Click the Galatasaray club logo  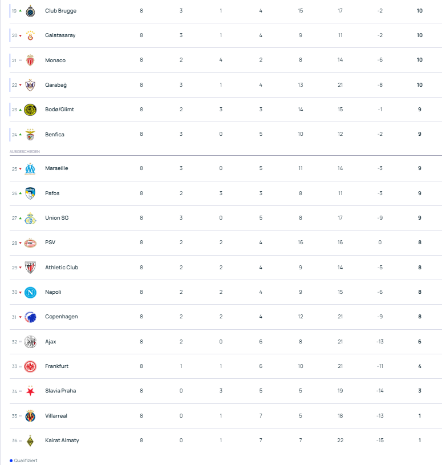(30, 35)
